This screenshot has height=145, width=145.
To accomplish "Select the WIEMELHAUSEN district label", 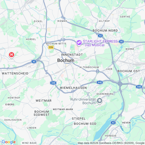I will tap(73, 88).
